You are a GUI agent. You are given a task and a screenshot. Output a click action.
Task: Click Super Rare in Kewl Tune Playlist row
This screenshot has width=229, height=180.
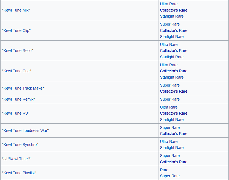point(170,176)
